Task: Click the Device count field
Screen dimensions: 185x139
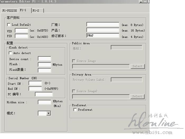Action: (44, 59)
